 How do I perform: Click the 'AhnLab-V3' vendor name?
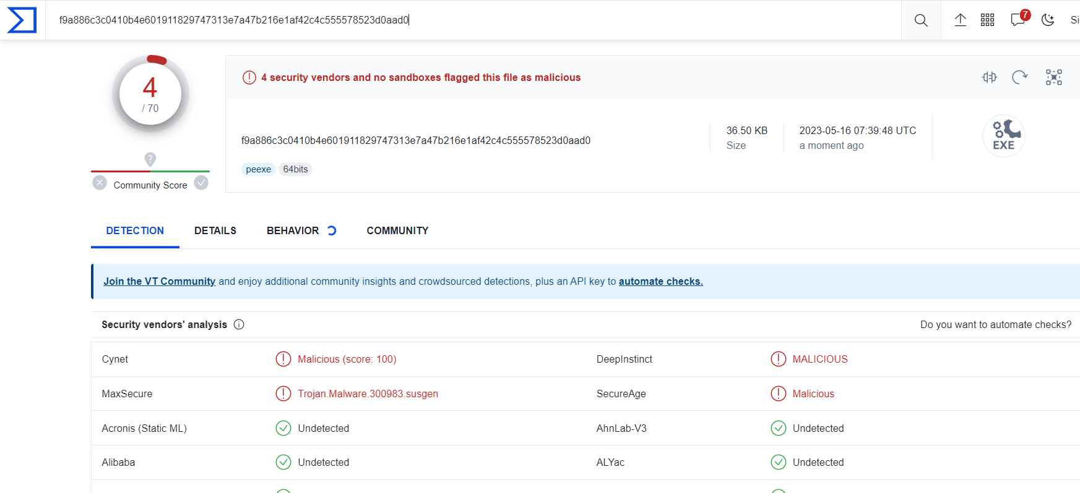(x=621, y=428)
